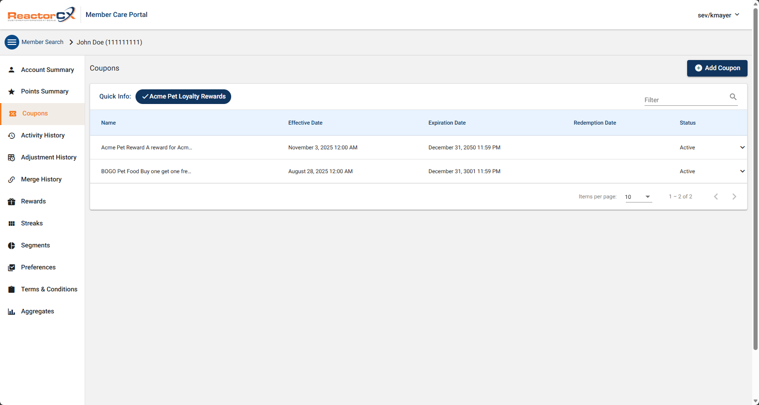Expand the BOGO Pet Food coupon row
The width and height of the screenshot is (759, 405).
click(742, 171)
